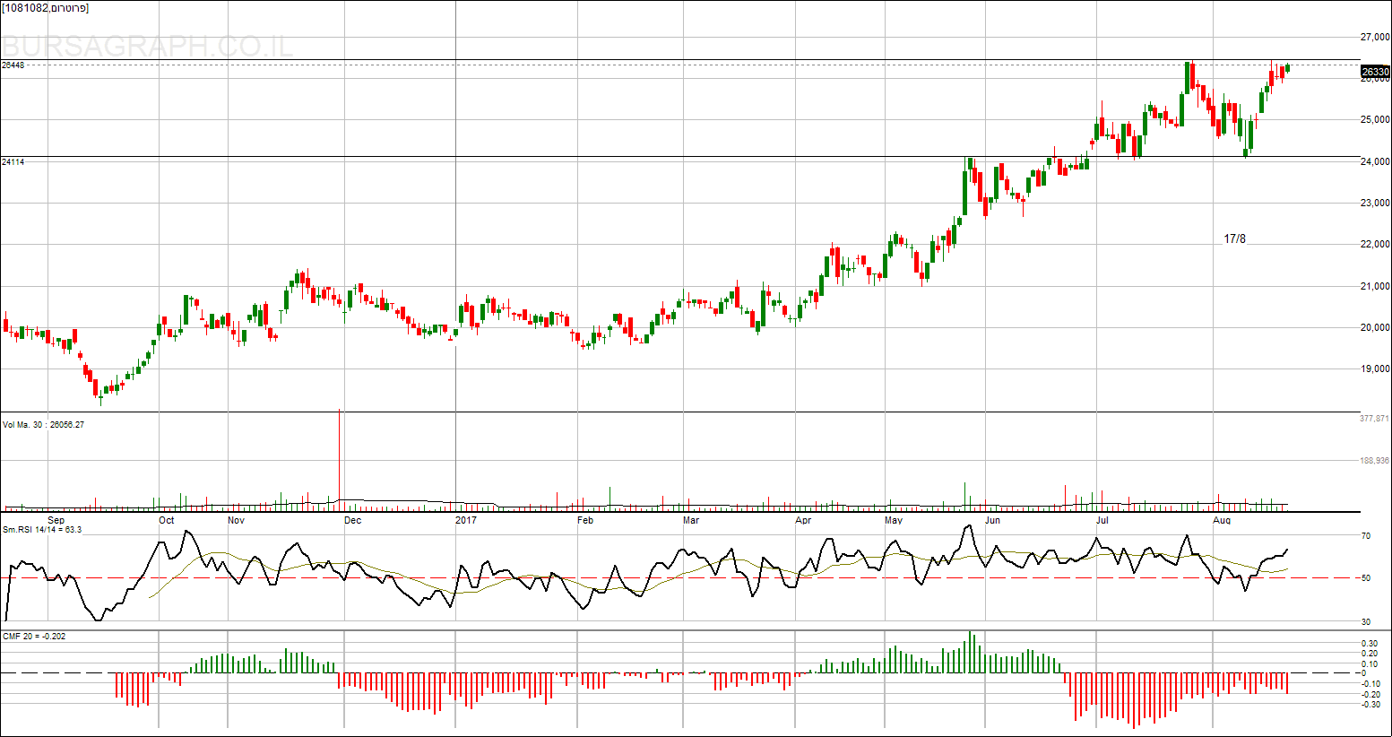Click the Vol Ma. 30 indicator label

point(44,425)
